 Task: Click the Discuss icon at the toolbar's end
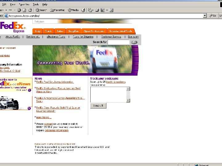(111, 10)
